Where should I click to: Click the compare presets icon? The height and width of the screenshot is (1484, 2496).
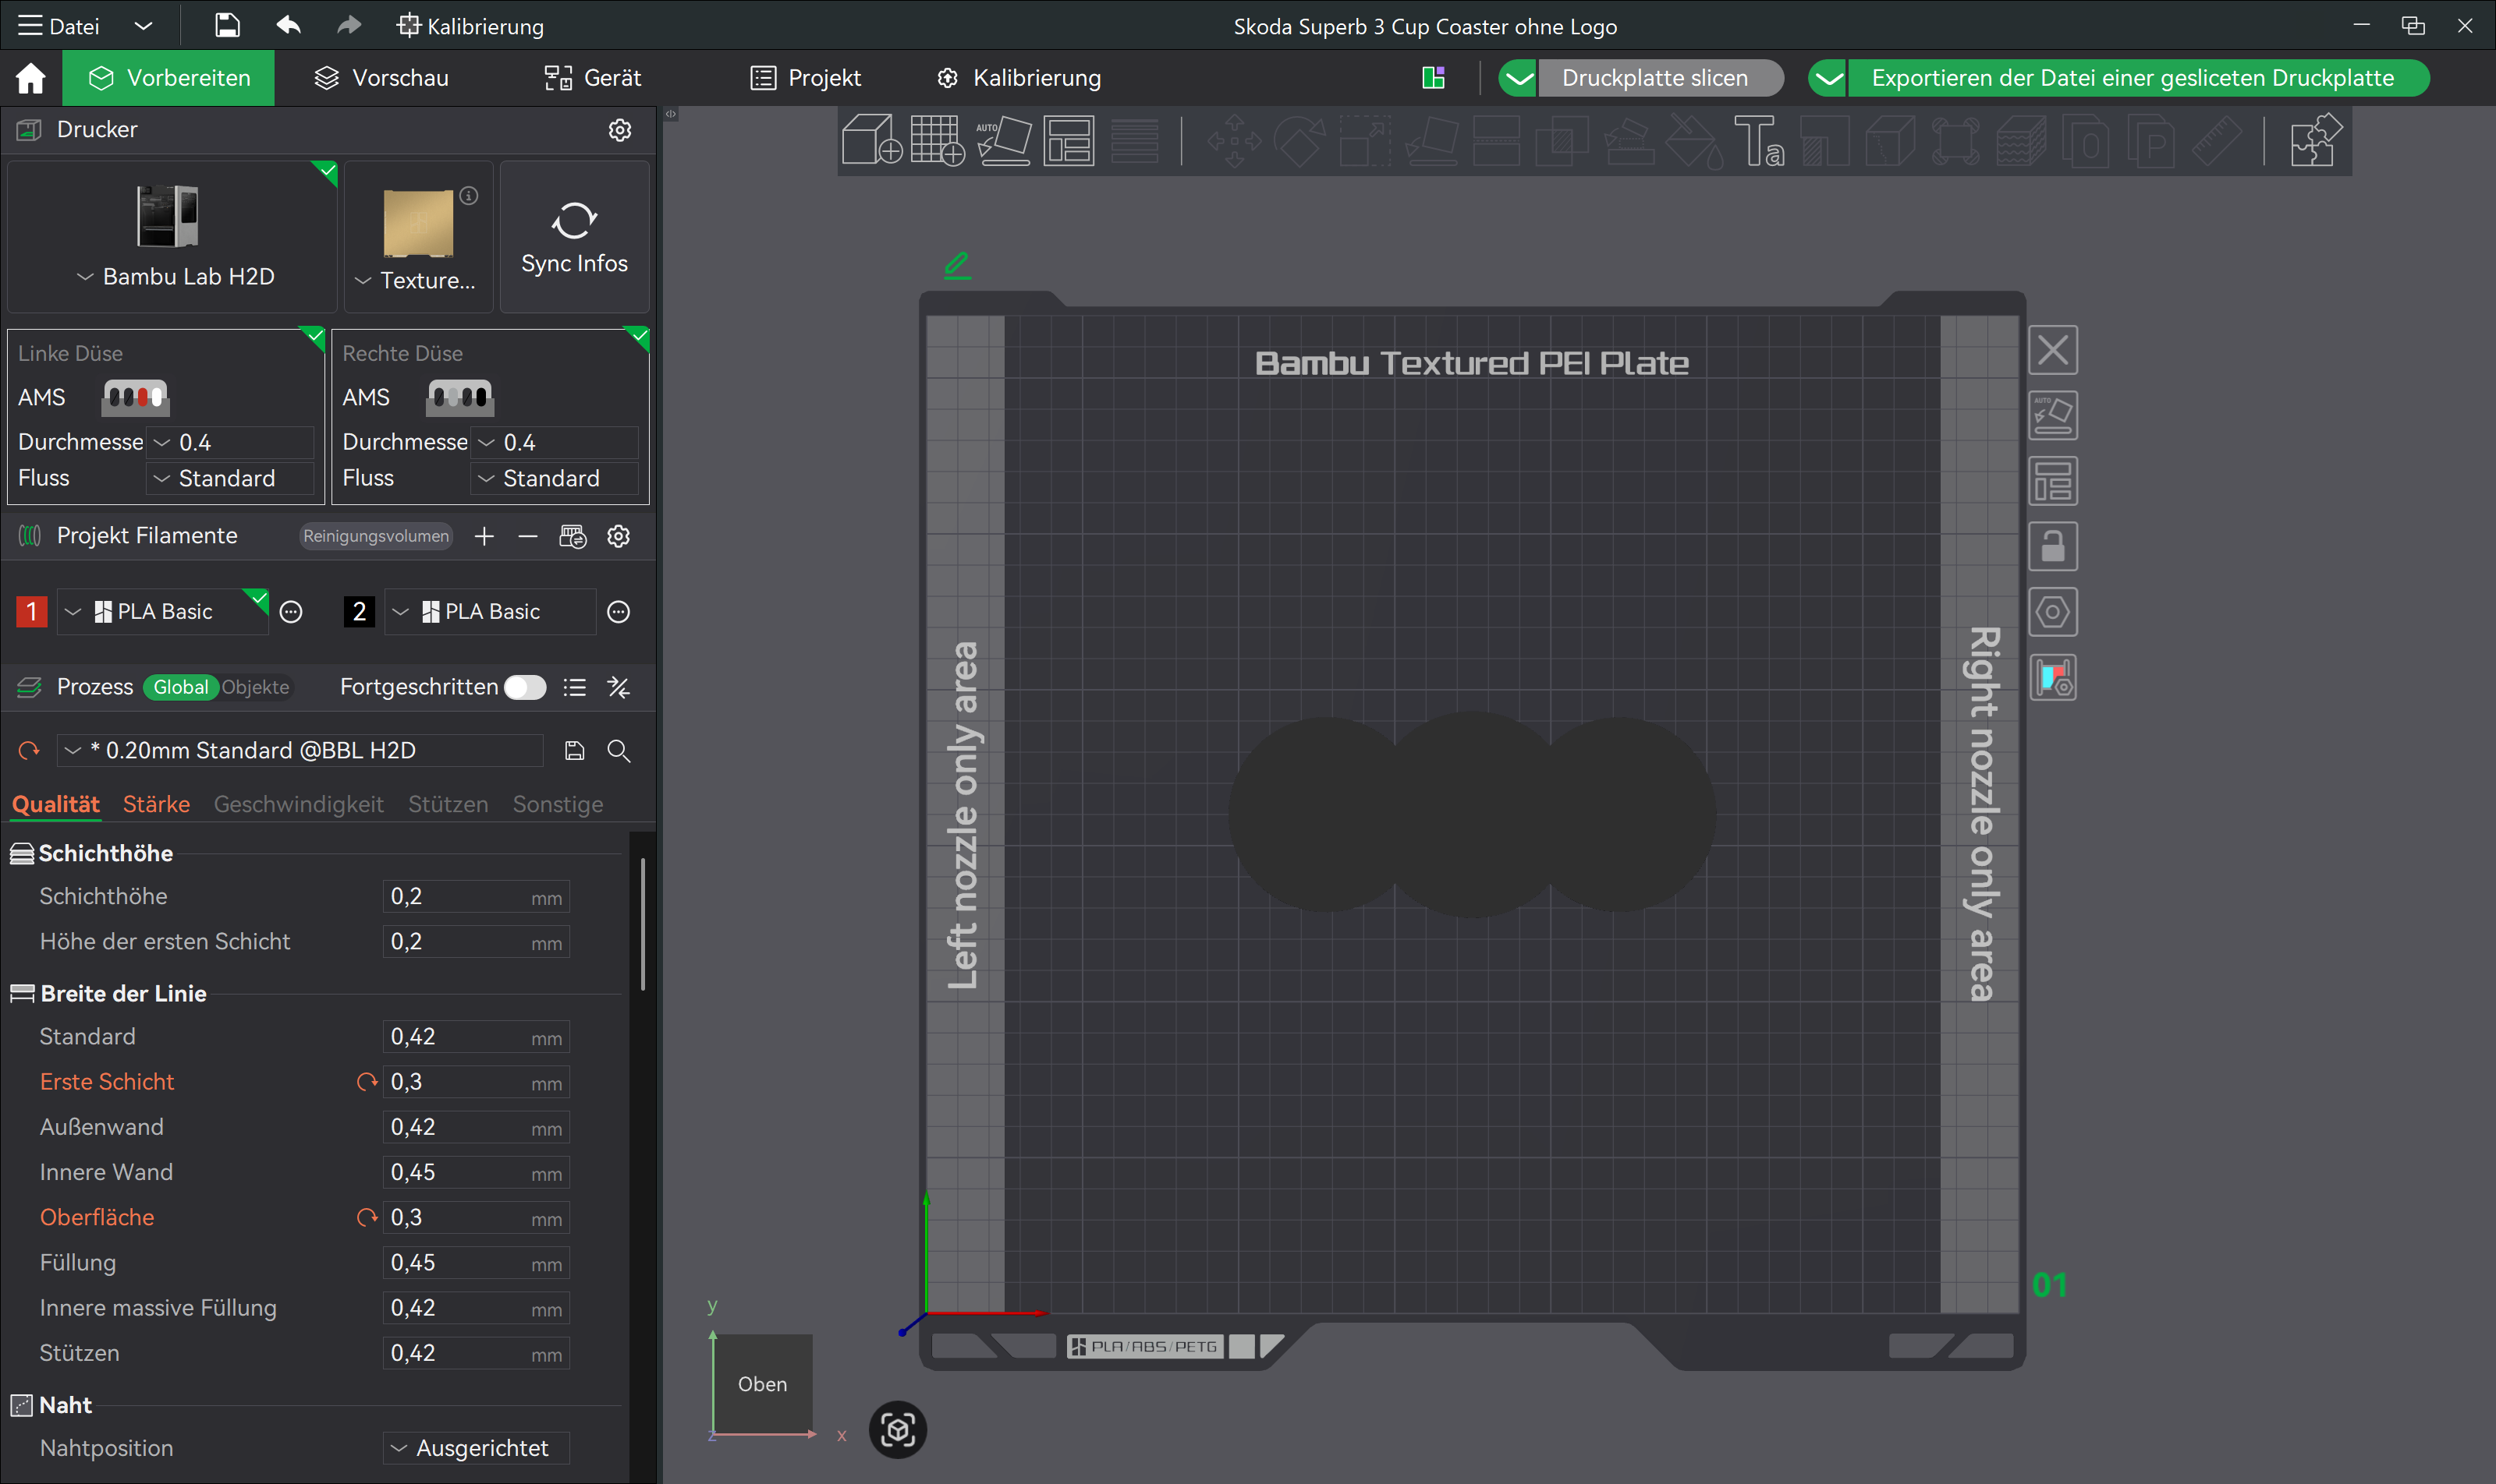pos(619,687)
